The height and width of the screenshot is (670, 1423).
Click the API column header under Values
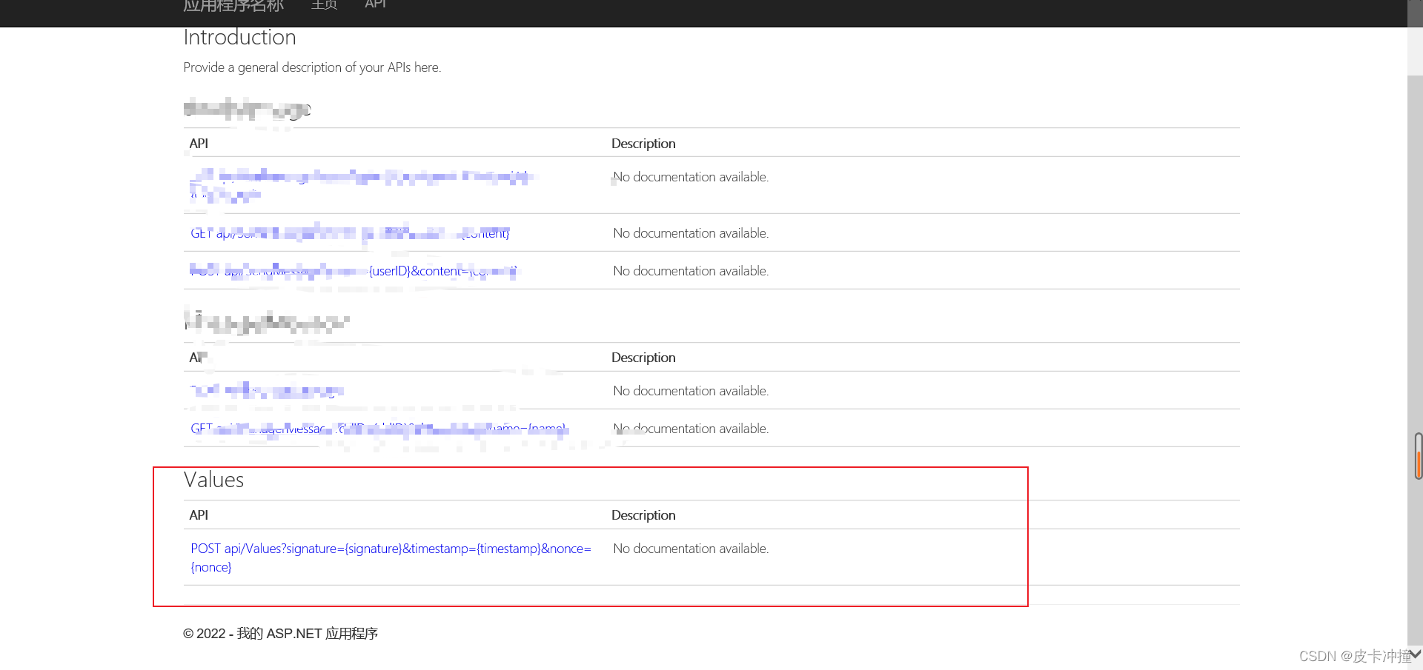pos(199,515)
